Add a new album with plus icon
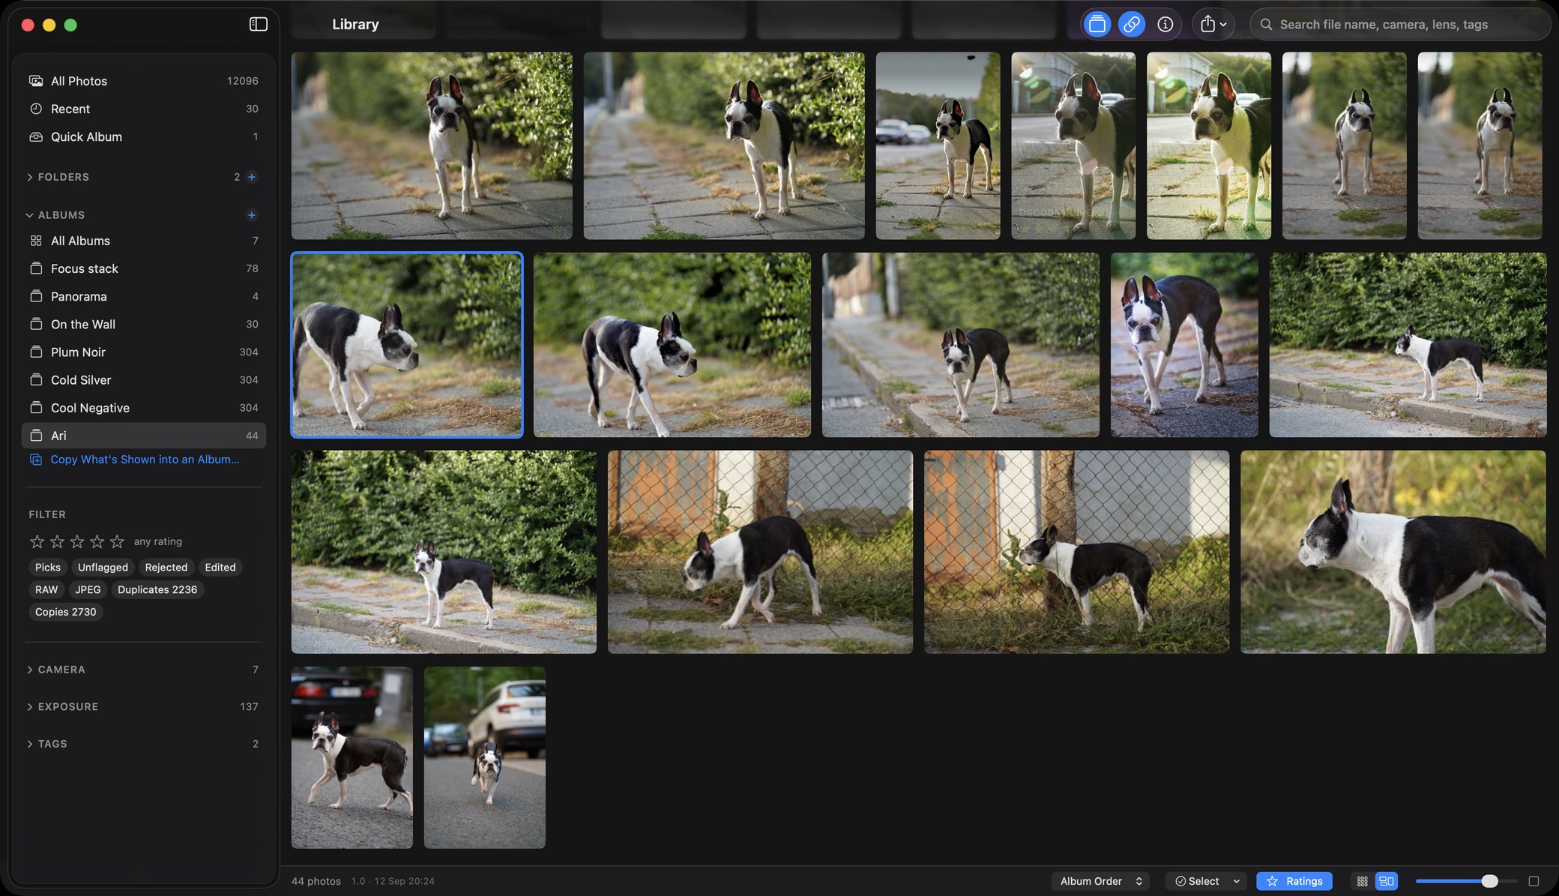Viewport: 1559px width, 896px height. click(x=252, y=215)
